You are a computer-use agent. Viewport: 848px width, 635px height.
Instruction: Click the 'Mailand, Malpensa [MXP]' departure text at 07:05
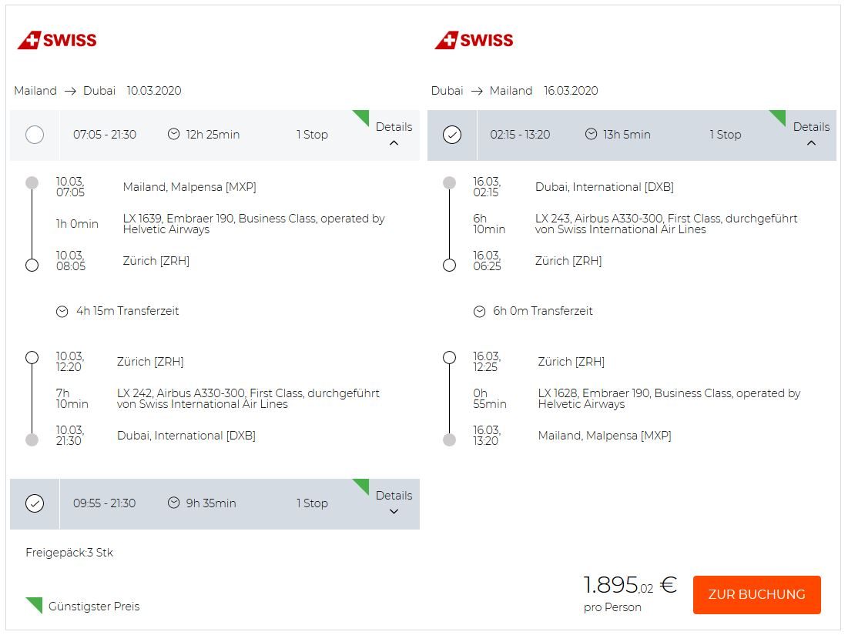[189, 187]
